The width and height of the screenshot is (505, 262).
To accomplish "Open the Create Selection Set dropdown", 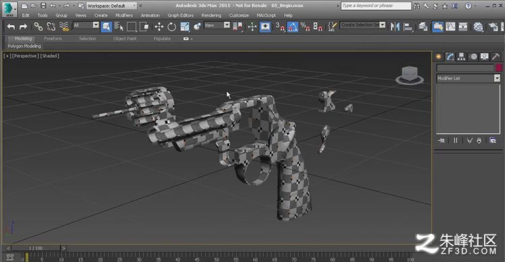I will pyautogui.click(x=363, y=25).
